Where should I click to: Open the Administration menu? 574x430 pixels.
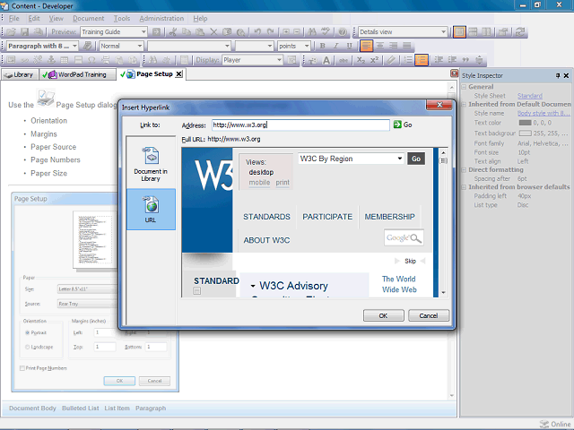click(x=161, y=18)
